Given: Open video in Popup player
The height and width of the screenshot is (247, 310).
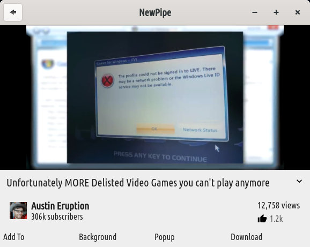Looking at the screenshot, I should tap(165, 237).
